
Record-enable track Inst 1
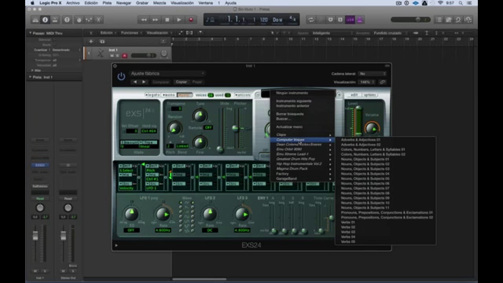tap(124, 55)
